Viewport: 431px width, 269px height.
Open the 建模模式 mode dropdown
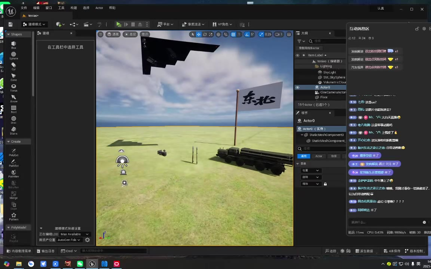[34, 24]
